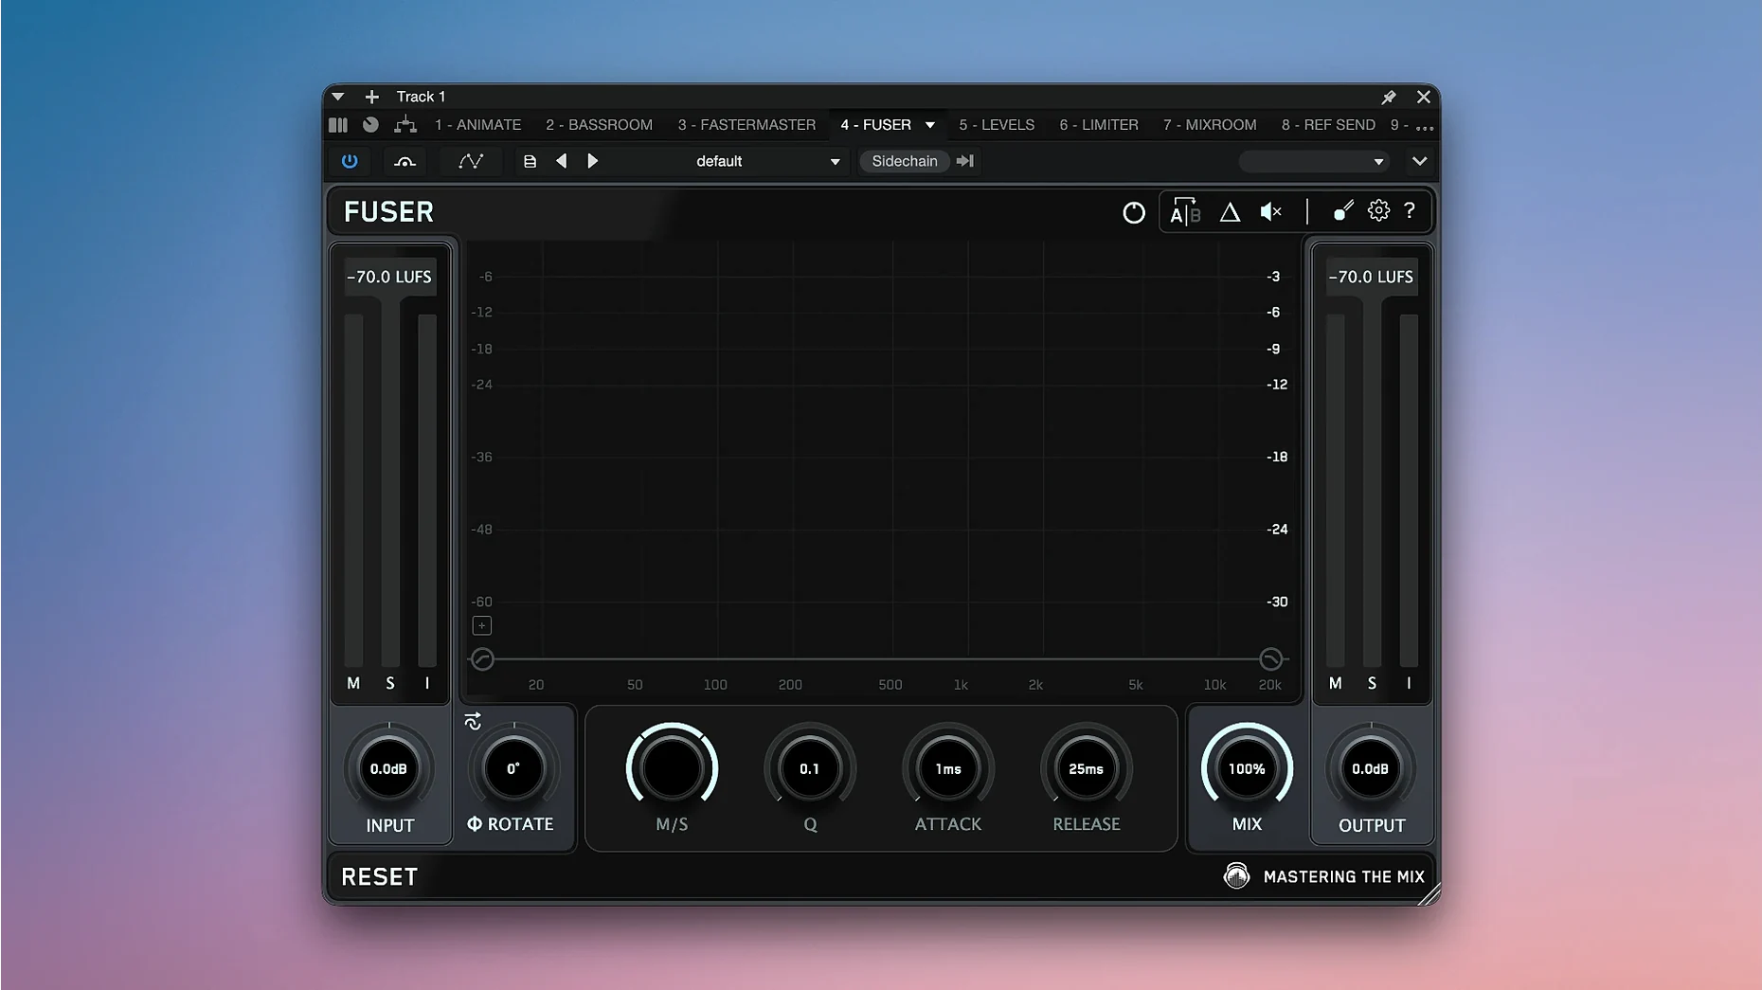The height and width of the screenshot is (990, 1762).
Task: Click the delta triangle icon
Action: 1230,212
